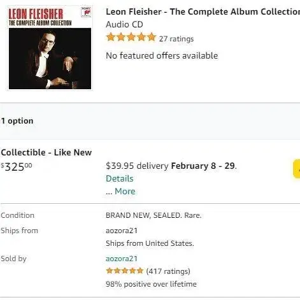Open delivery Details link

[x=120, y=178]
